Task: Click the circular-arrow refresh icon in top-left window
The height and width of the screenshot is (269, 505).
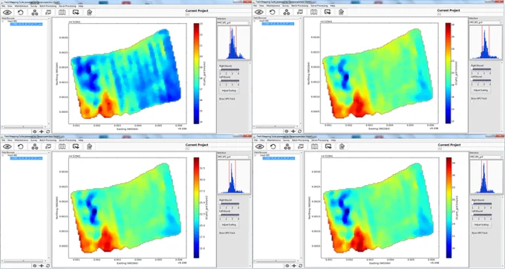Action: [21, 12]
